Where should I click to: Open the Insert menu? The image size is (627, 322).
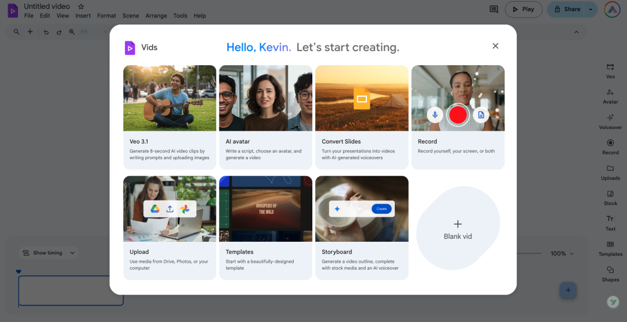(x=83, y=16)
